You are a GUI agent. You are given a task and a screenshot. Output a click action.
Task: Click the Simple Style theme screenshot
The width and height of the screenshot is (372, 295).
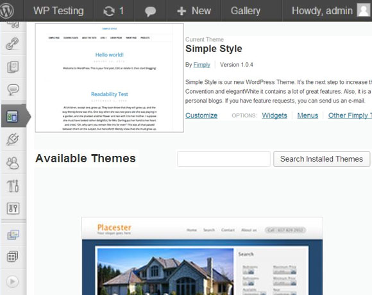(x=110, y=78)
